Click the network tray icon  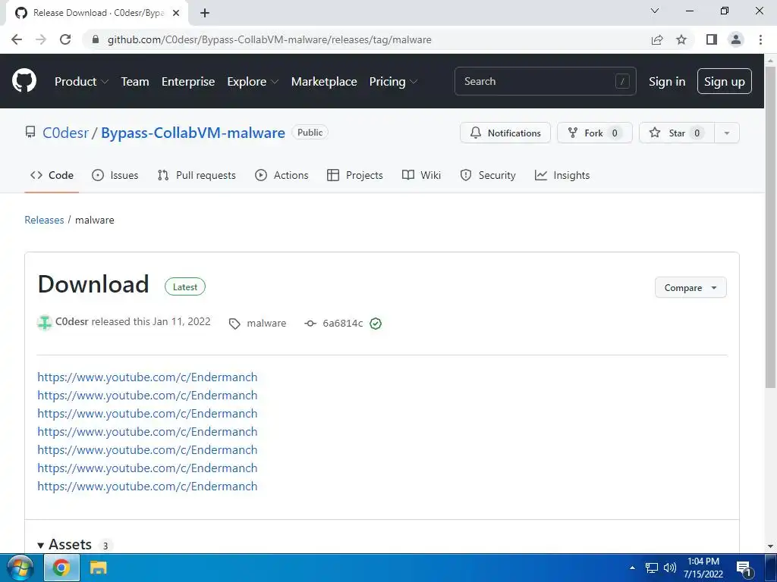pyautogui.click(x=652, y=568)
